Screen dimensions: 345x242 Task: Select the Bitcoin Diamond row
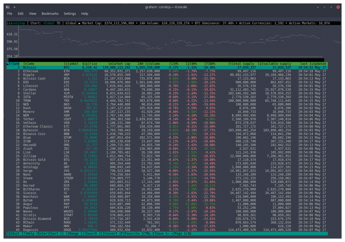pyautogui.click(x=167, y=218)
